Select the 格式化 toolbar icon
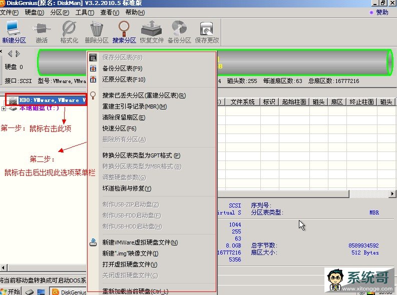The image size is (397, 295). tap(69, 32)
